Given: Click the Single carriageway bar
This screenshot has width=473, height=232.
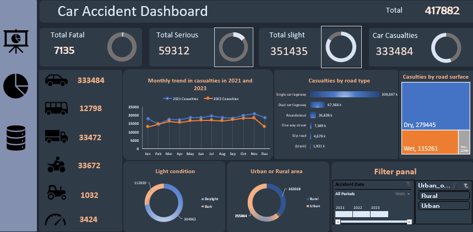Looking at the screenshot, I should (345, 95).
